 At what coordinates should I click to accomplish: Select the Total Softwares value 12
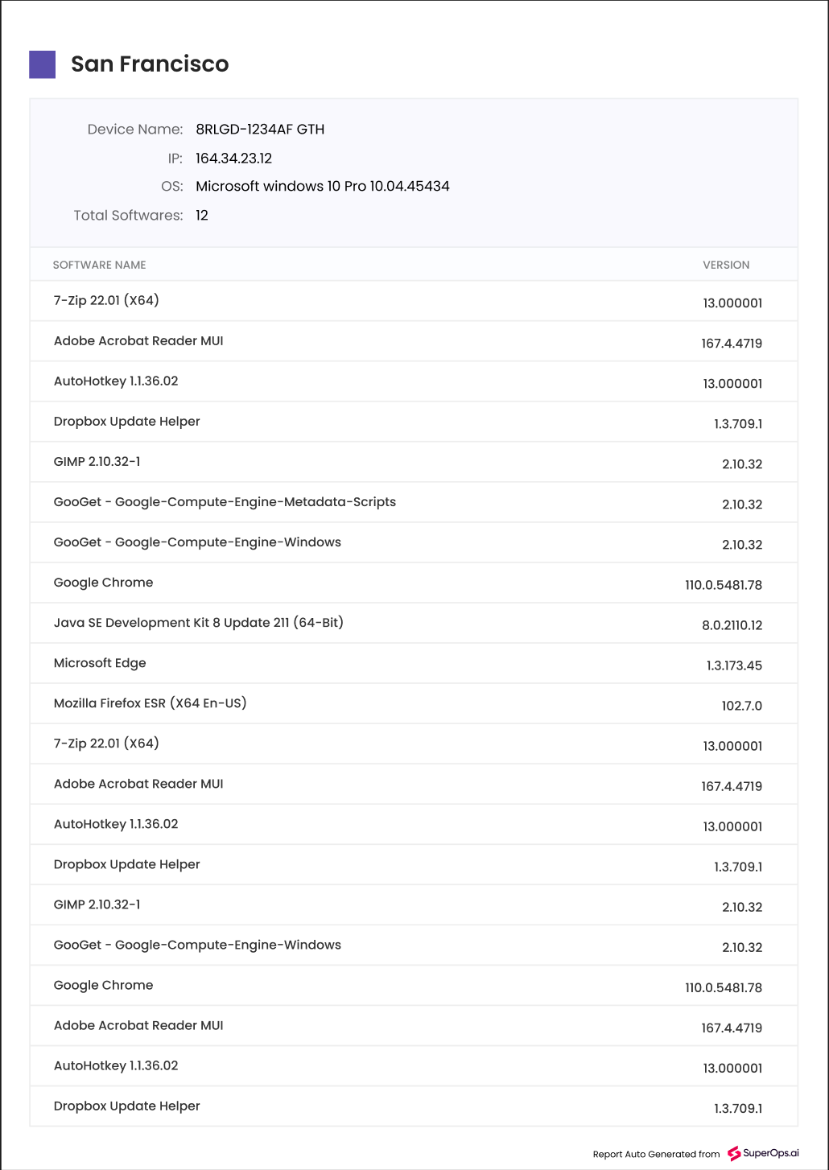[202, 216]
